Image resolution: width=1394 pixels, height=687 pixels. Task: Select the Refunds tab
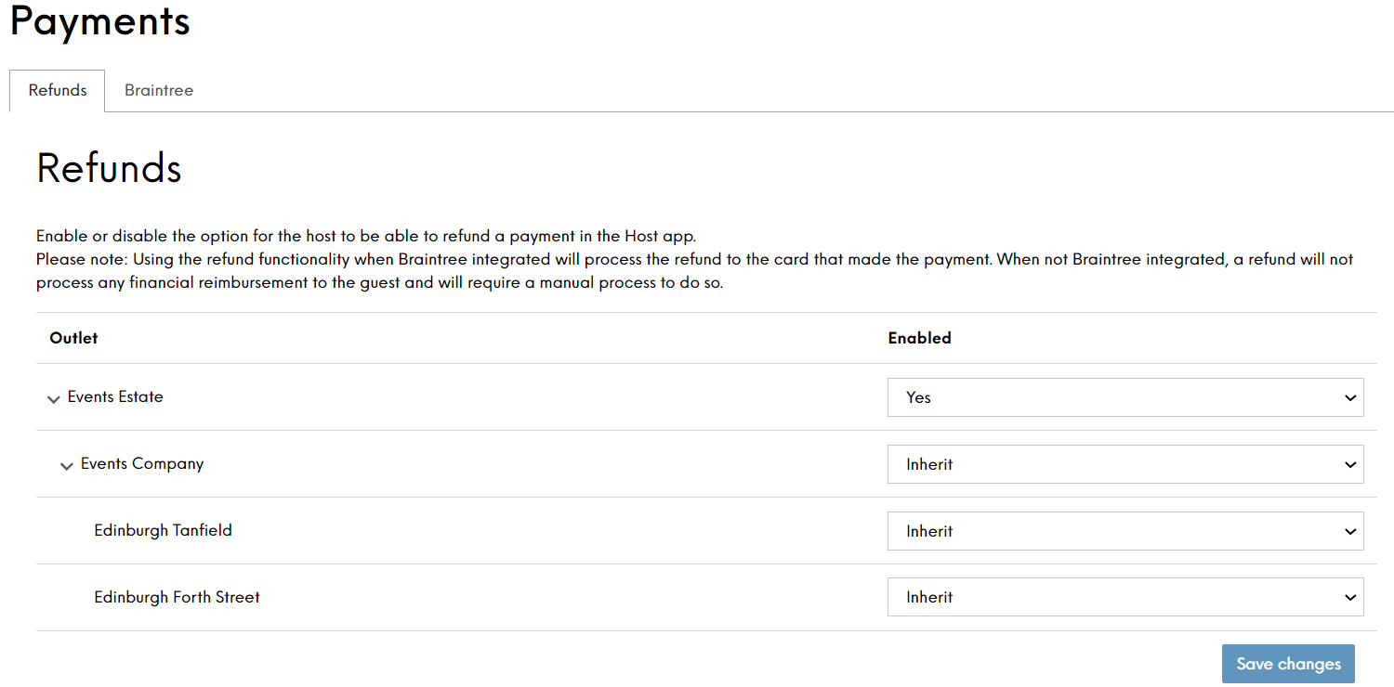point(58,91)
